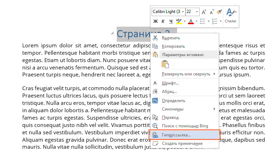Click the word Lorem in first paragraph
Viewport: 279px width, 155px height.
(30, 46)
